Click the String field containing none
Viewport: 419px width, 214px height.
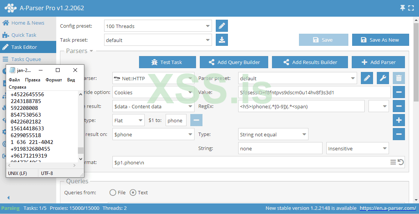(x=280, y=148)
